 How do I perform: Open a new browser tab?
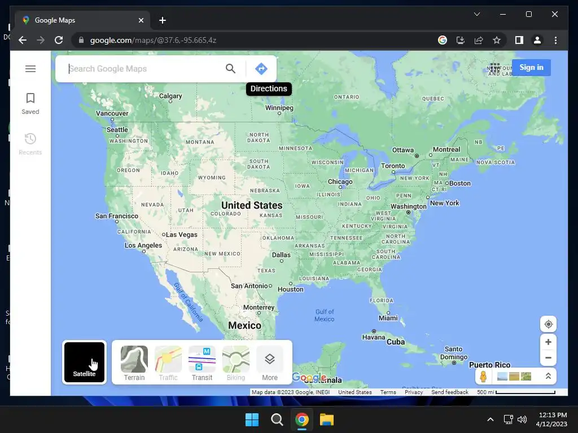(x=162, y=20)
